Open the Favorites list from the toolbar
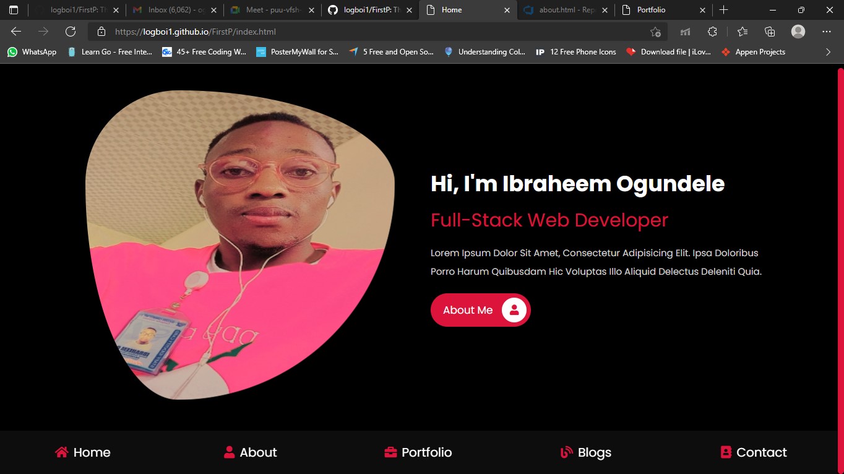 (x=742, y=31)
